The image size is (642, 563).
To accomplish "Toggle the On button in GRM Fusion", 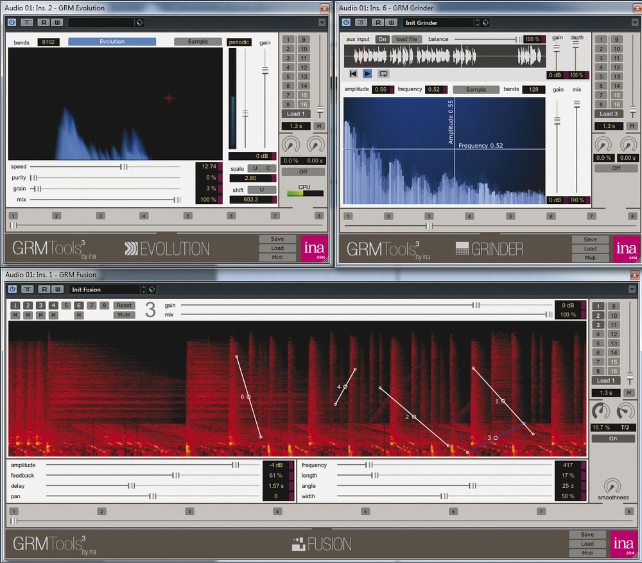I will [x=613, y=438].
